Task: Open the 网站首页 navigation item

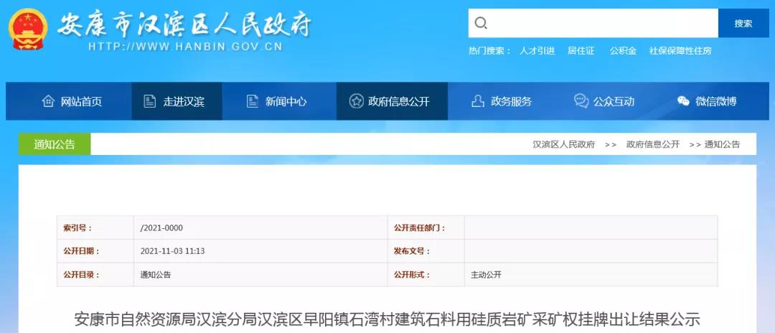Action: tap(81, 101)
